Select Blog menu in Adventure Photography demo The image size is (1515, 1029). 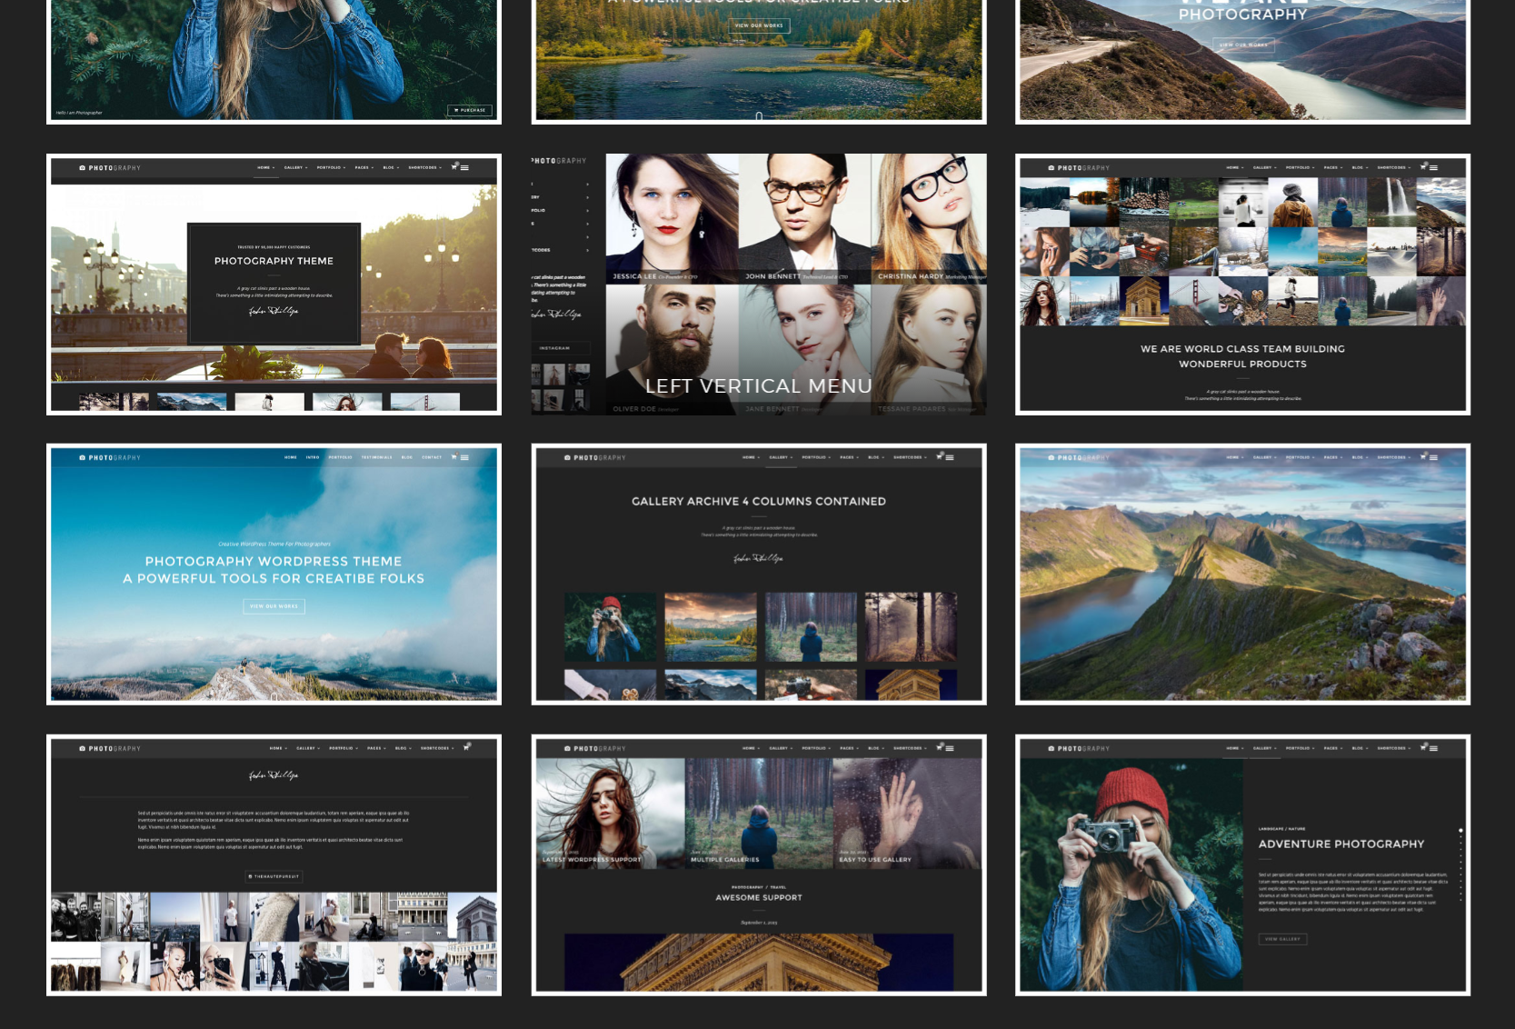tap(1358, 748)
